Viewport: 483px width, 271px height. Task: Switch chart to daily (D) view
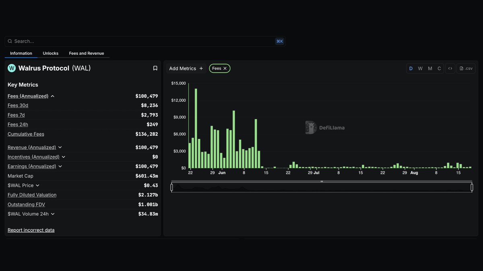click(411, 69)
